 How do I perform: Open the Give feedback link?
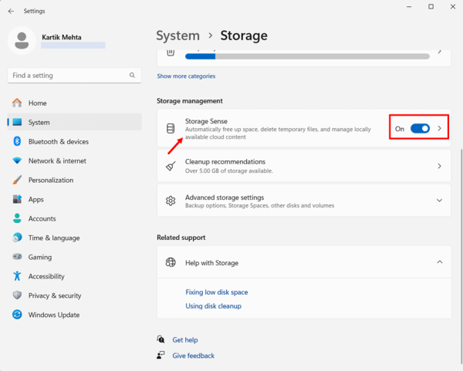click(193, 356)
